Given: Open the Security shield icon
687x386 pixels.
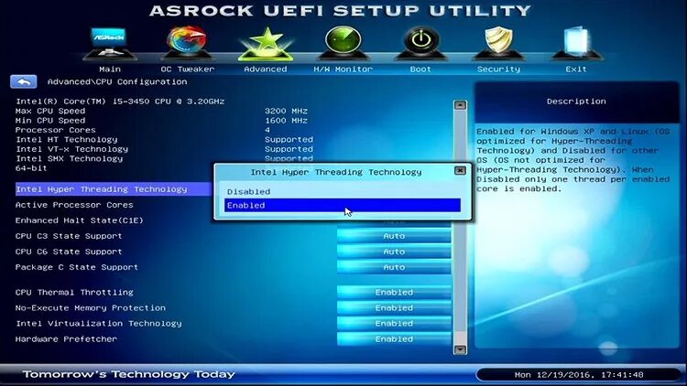Looking at the screenshot, I should tap(498, 42).
